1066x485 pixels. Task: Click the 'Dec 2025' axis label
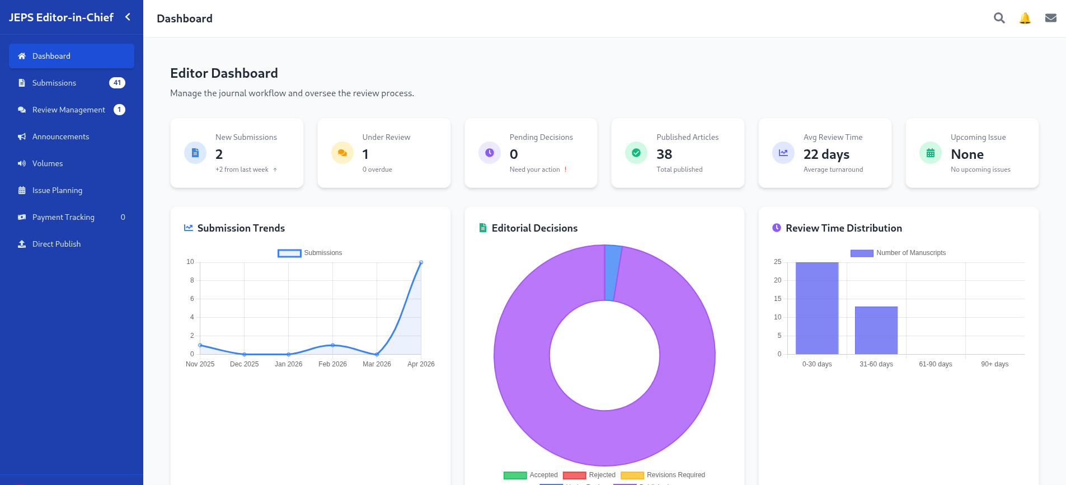(x=244, y=364)
